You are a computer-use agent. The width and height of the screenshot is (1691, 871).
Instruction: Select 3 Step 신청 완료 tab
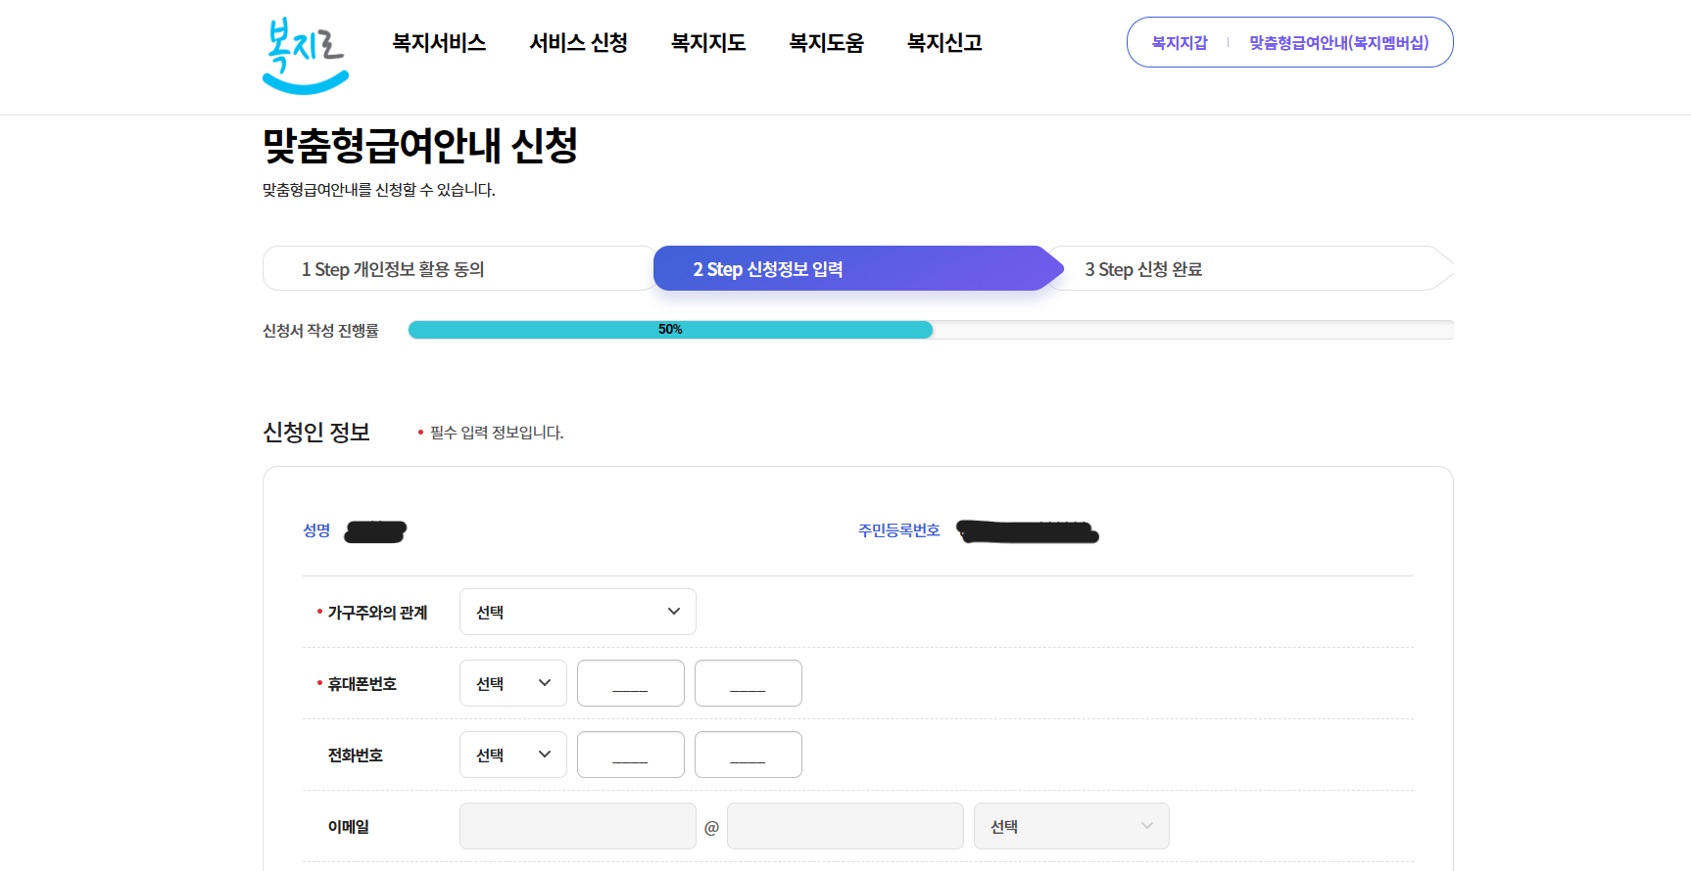1254,268
